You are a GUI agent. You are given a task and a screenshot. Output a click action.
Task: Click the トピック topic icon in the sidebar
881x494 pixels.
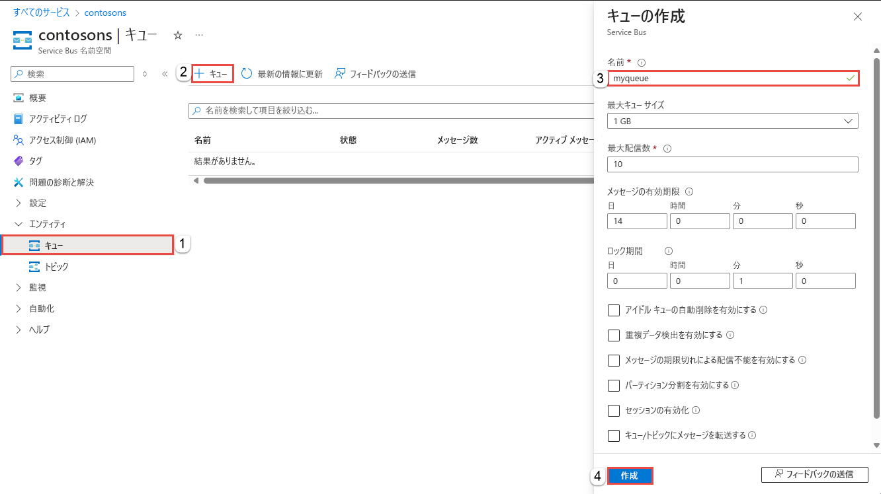pyautogui.click(x=34, y=267)
